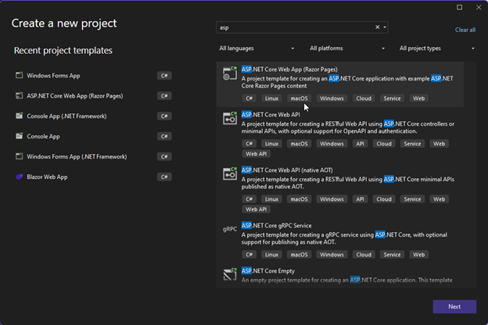Click the Recent project templates heading
Screen dimensions: 488x325
click(63, 50)
